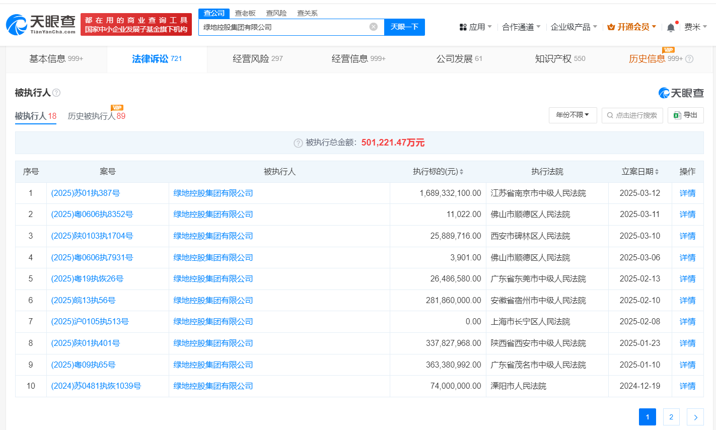Click 点击进行搜索 search field
This screenshot has width=716, height=430.
coord(632,115)
